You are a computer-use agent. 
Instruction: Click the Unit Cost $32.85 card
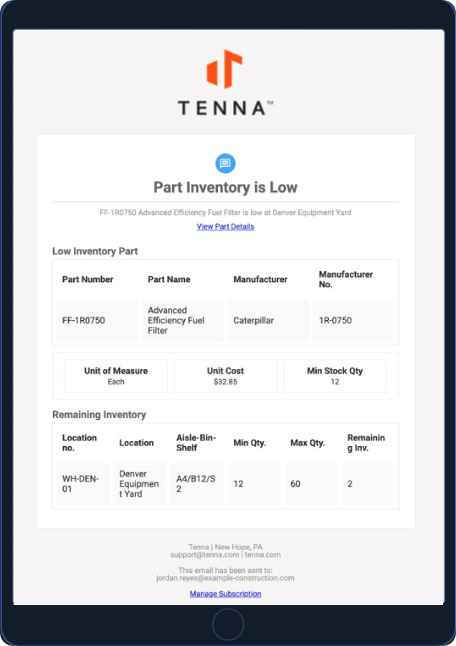(x=225, y=376)
